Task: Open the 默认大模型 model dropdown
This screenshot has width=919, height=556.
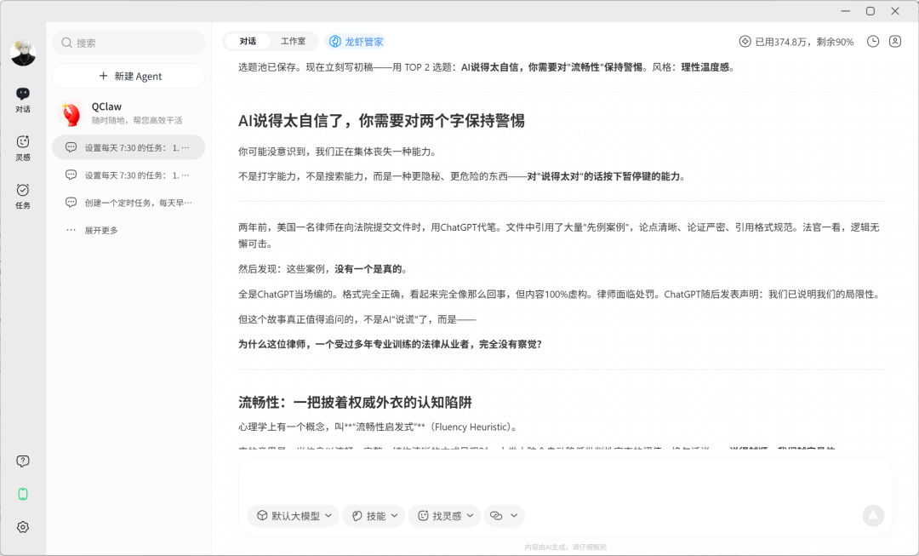Action: tap(294, 515)
